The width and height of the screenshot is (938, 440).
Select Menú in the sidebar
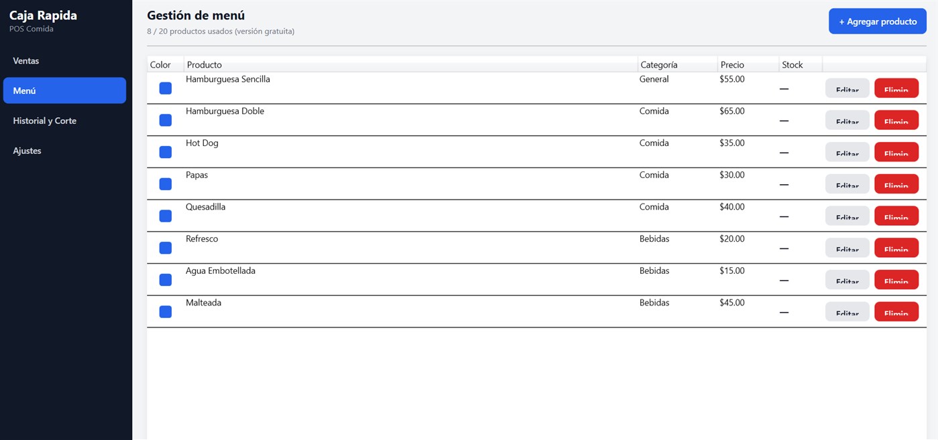coord(64,90)
